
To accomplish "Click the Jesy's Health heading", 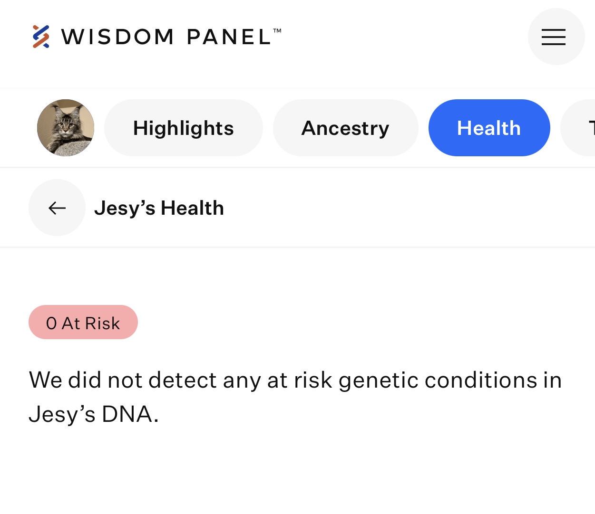I will click(x=159, y=208).
